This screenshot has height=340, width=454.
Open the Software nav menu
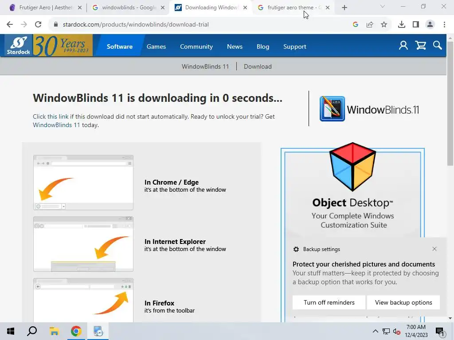[x=120, y=46]
